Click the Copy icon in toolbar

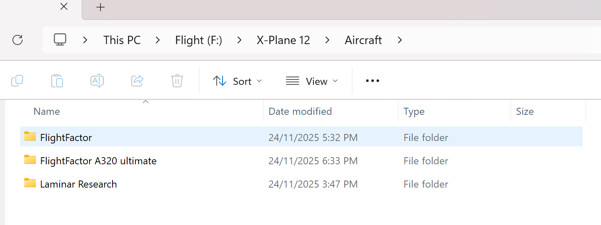[17, 81]
